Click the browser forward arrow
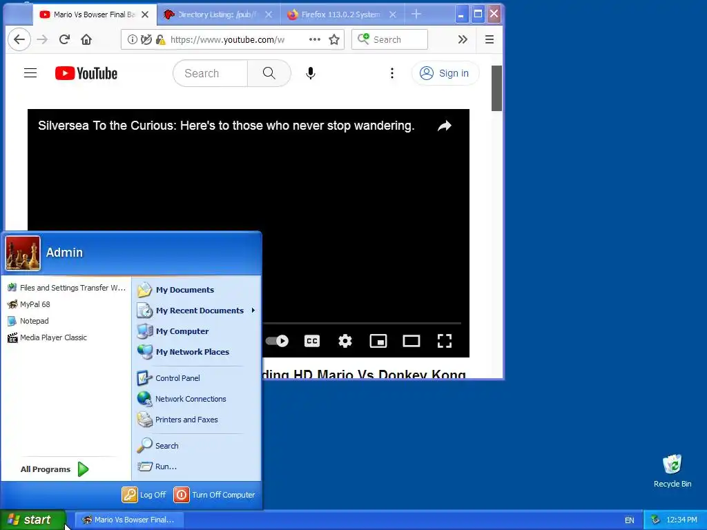Image resolution: width=707 pixels, height=530 pixels. tap(42, 39)
